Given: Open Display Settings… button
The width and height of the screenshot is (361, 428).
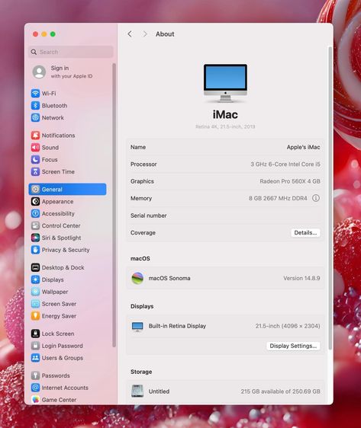Looking at the screenshot, I should coord(293,346).
